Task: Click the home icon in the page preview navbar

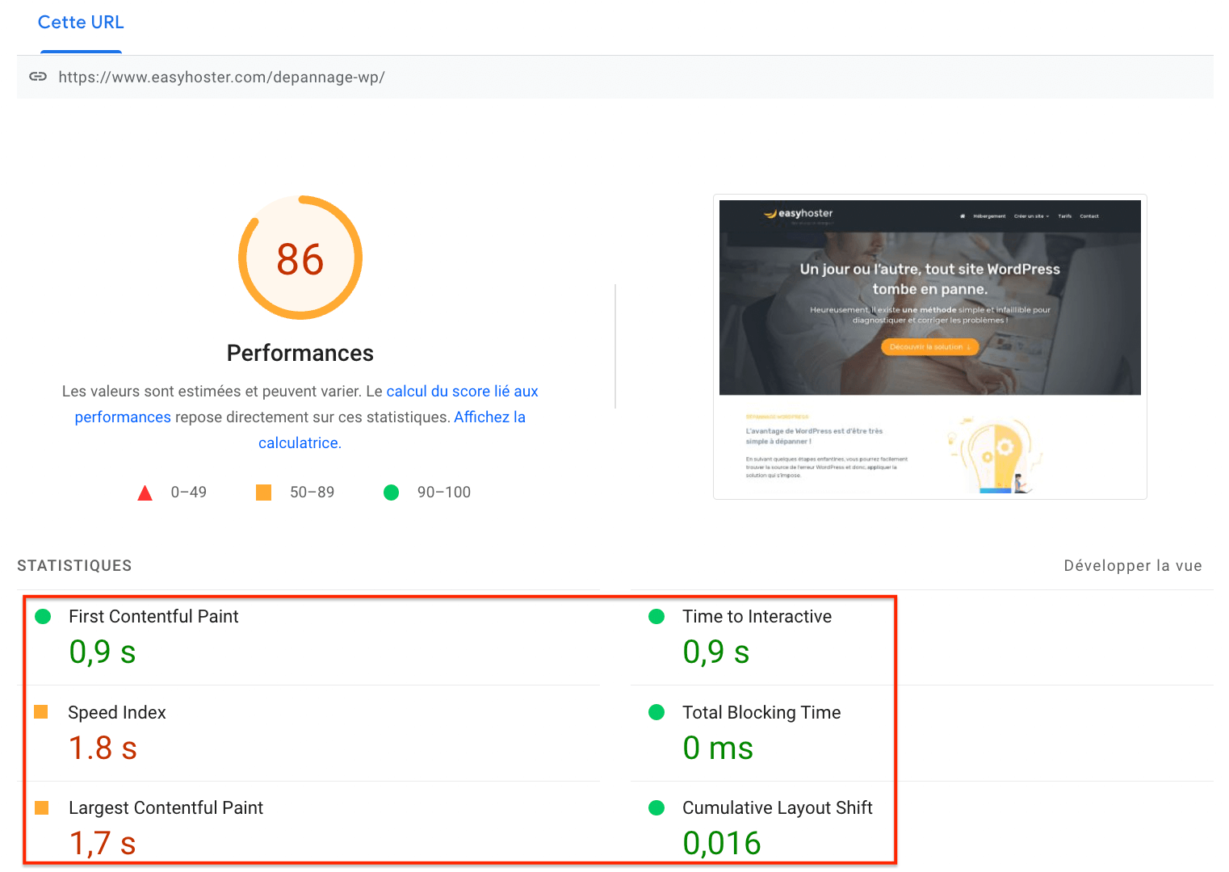Action: click(961, 216)
